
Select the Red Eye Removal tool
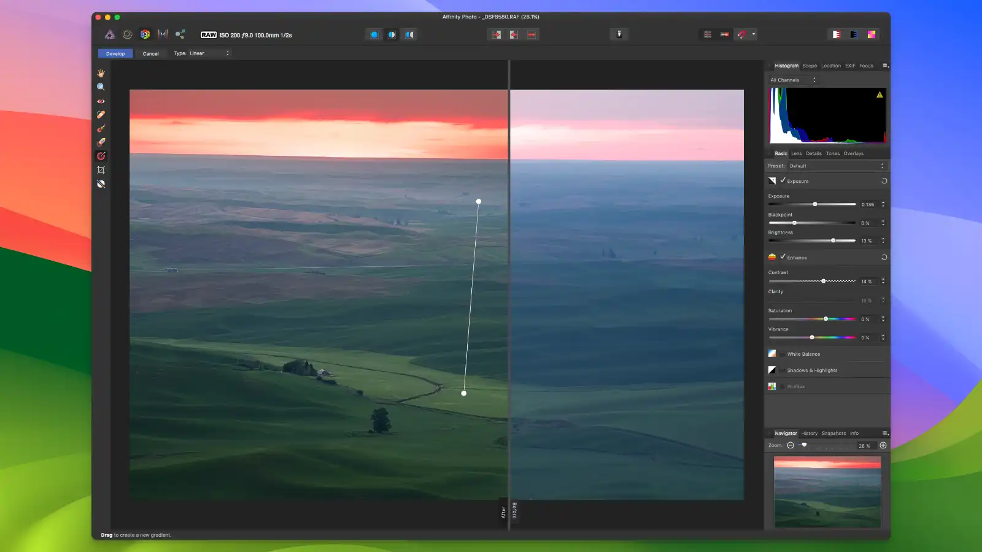point(101,101)
